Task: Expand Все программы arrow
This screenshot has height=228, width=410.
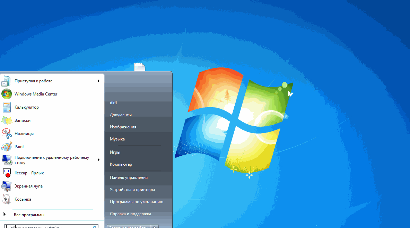Action: (5, 215)
